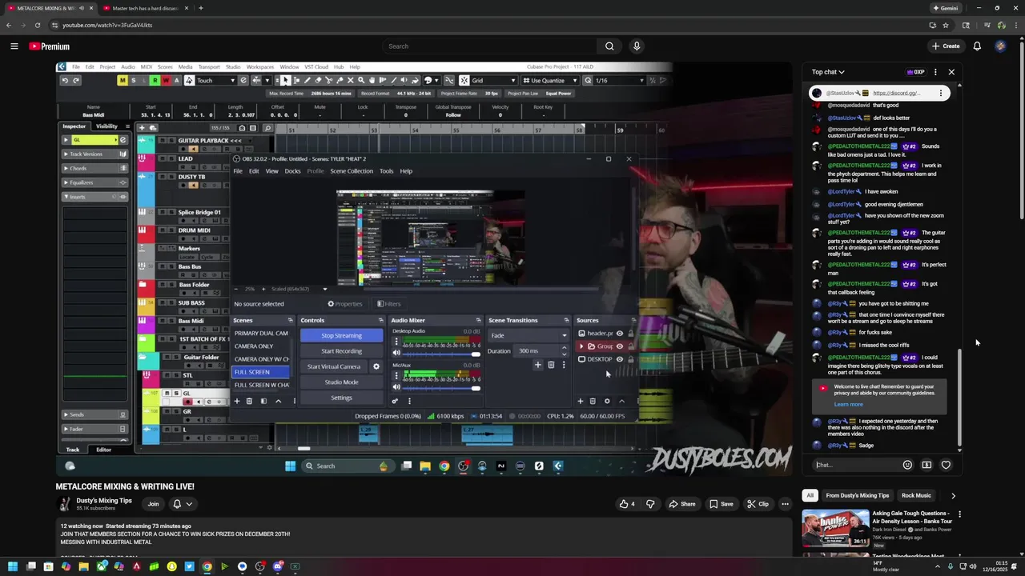
Task: Delete selected scene with OBS trash icon
Action: pos(249,401)
